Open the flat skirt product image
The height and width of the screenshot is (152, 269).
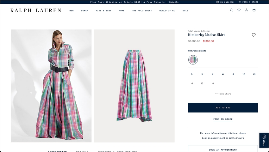tap(134, 86)
